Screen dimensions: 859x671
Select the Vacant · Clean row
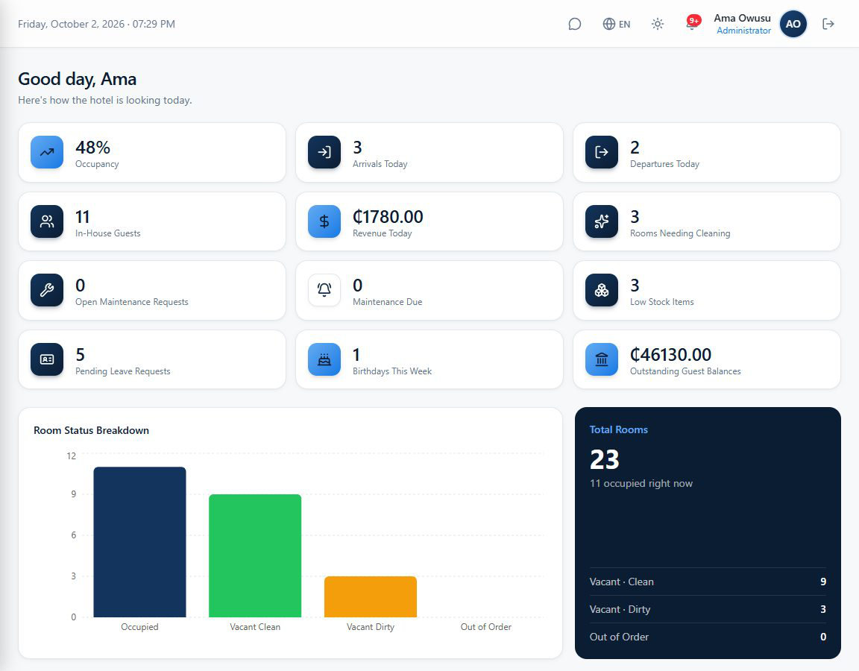tap(708, 582)
